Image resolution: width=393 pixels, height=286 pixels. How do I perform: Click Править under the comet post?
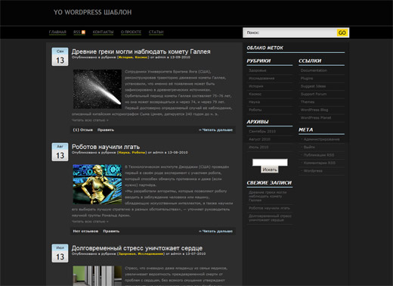click(106, 130)
